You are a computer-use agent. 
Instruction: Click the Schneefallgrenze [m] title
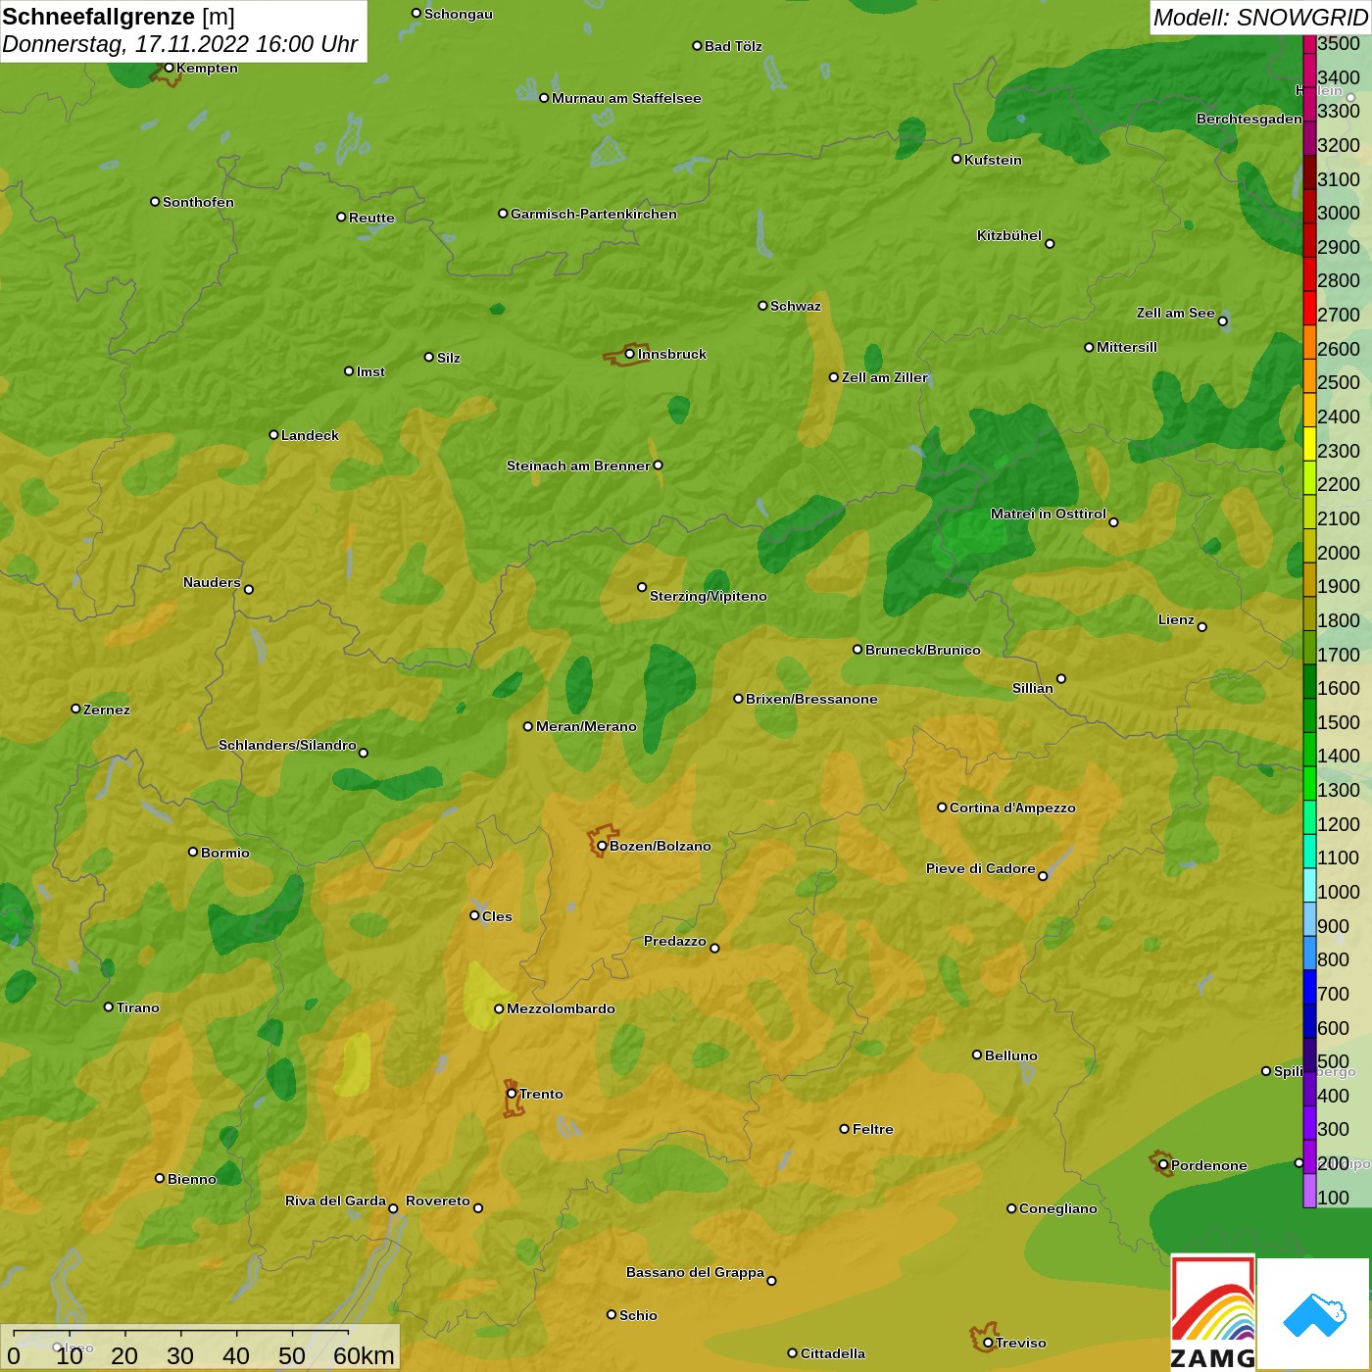[x=119, y=18]
